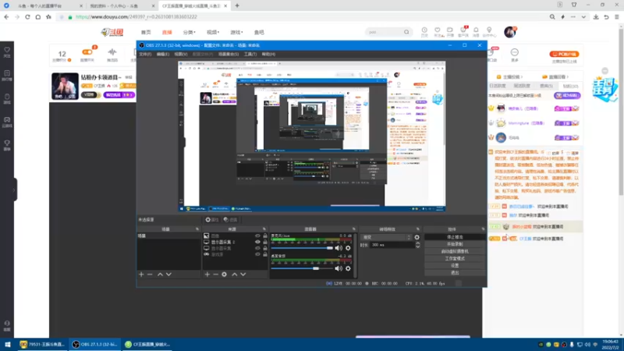Toggle the stream switch in Douyu dashboard
The height and width of the screenshot is (351, 624).
[x=87, y=52]
